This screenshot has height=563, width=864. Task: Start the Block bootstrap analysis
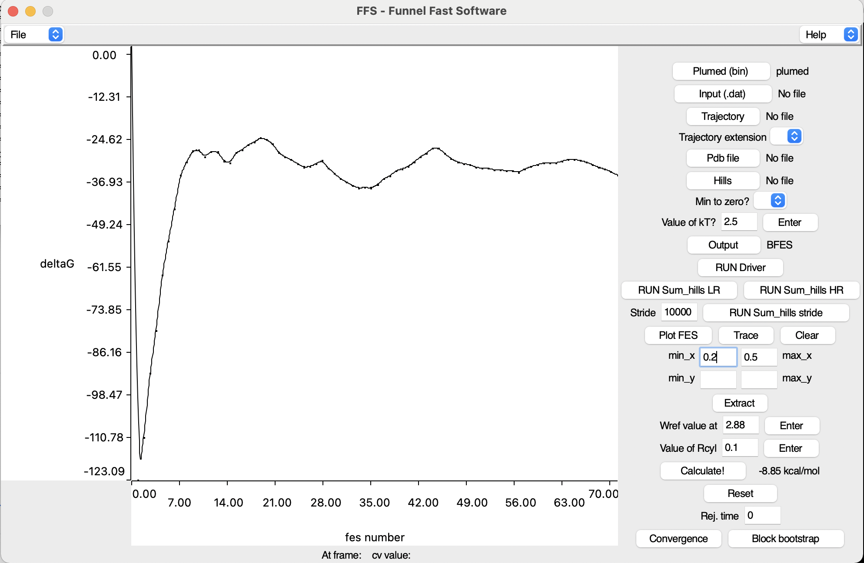[x=785, y=539]
